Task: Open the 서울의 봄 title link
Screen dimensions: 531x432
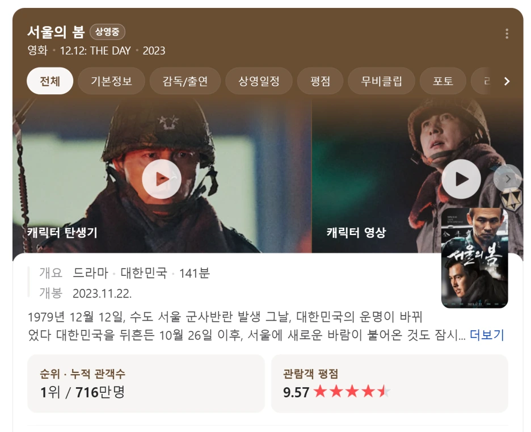Action: click(x=56, y=32)
